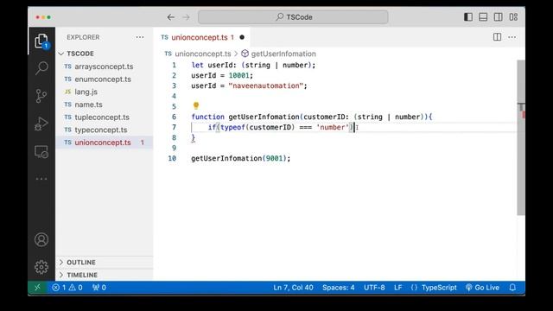Image resolution: width=553 pixels, height=311 pixels.
Task: Toggle the primary side bar layout icon
Action: point(468,17)
